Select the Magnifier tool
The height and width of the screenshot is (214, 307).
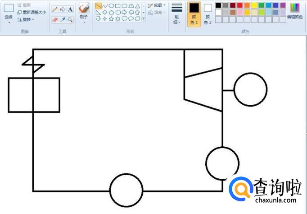click(x=71, y=19)
